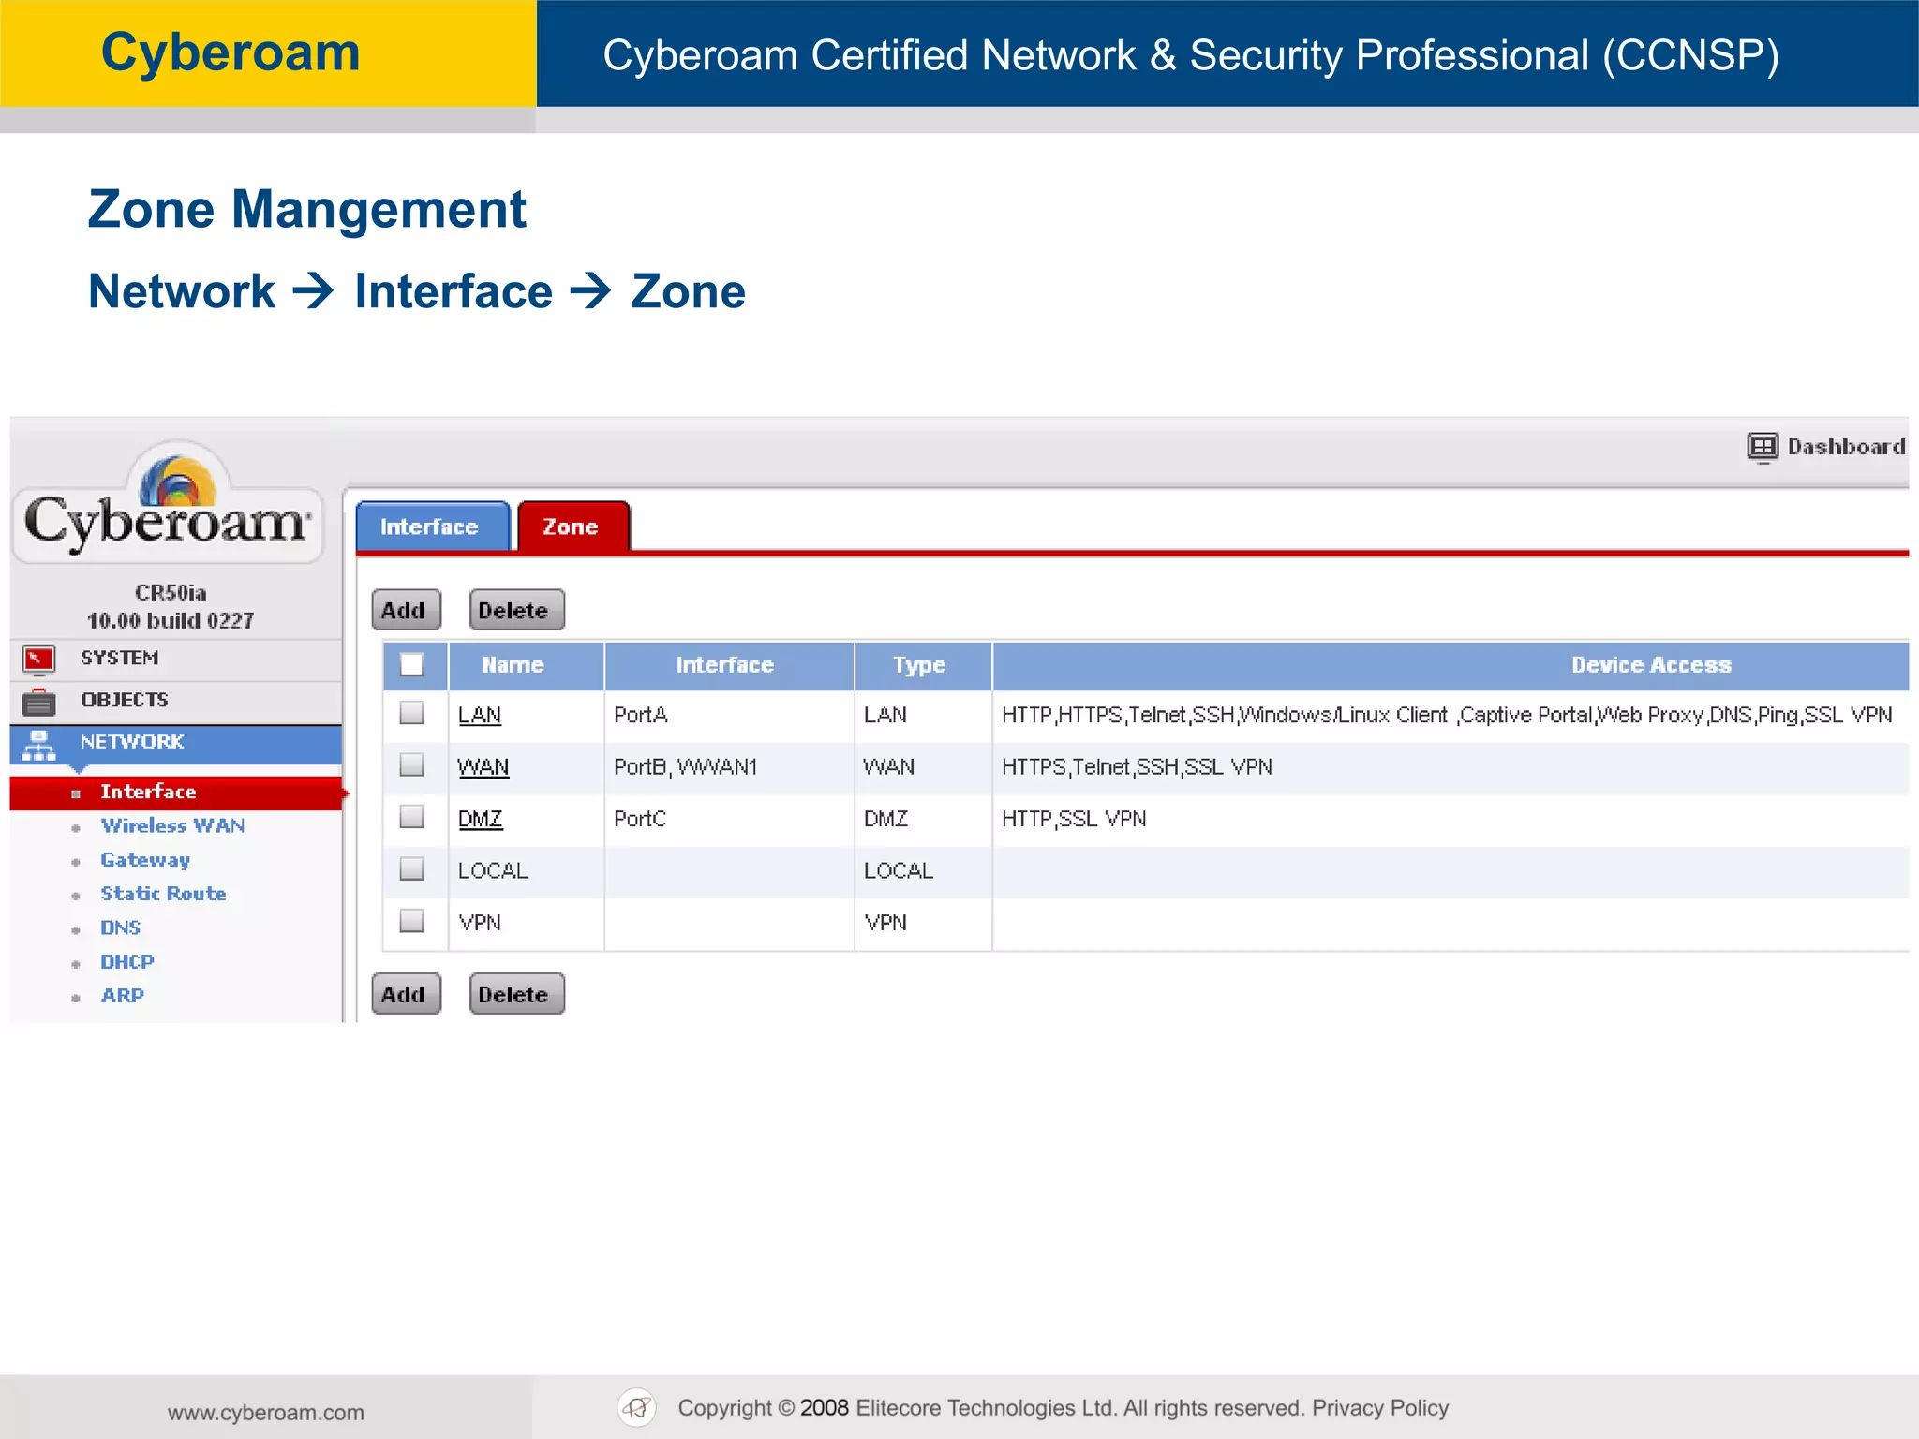Open the Static Route submenu item
The image size is (1919, 1439).
[163, 894]
